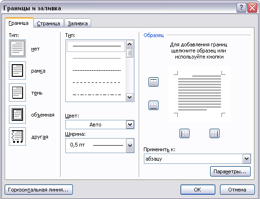
Task: Click the line style list's up arrow
Action: pos(129,44)
